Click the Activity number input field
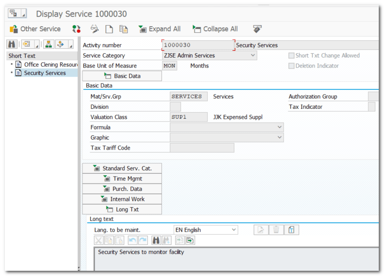This screenshot has width=384, height=276. point(198,45)
